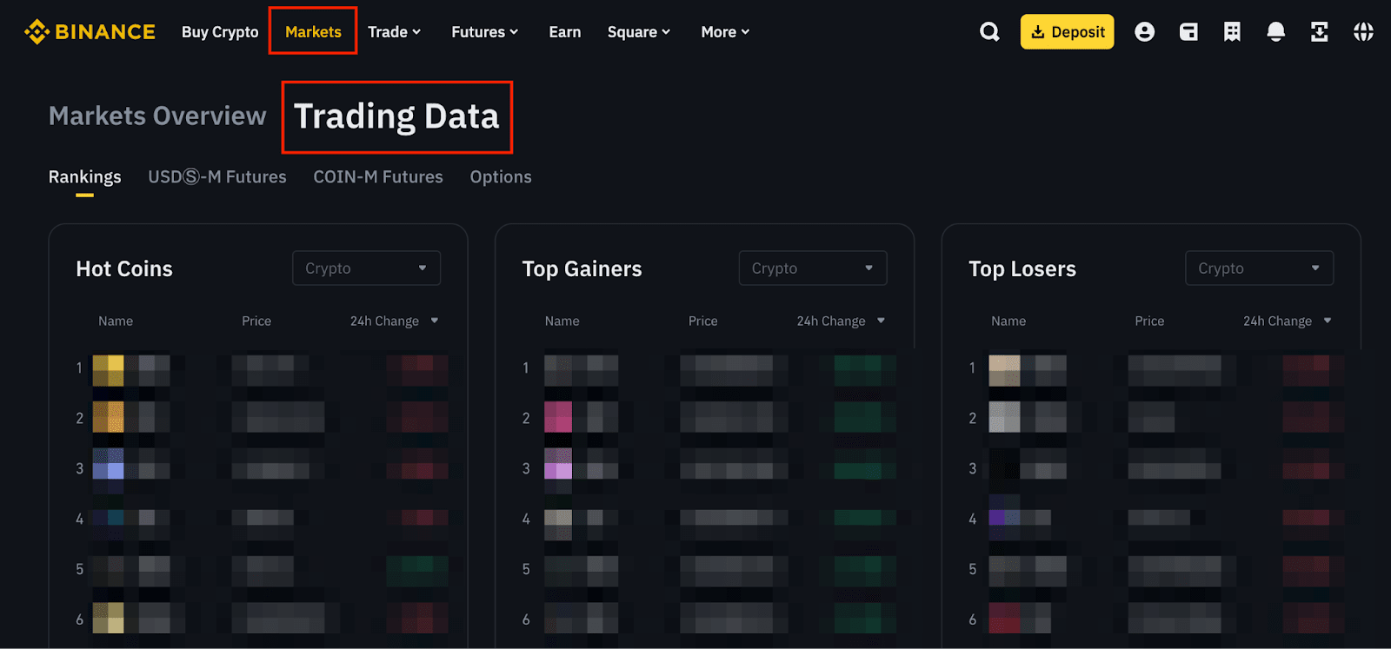Image resolution: width=1391 pixels, height=649 pixels.
Task: Open the user profile icon
Action: 1145,32
